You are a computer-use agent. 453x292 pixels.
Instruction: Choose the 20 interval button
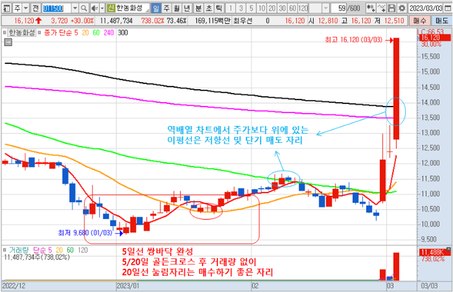[x=272, y=8]
